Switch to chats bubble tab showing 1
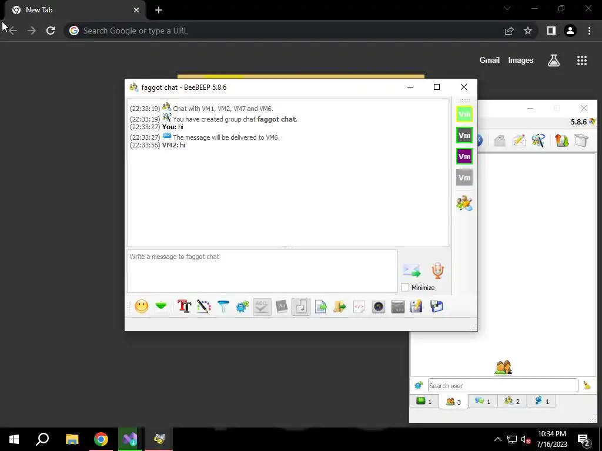 point(483,402)
